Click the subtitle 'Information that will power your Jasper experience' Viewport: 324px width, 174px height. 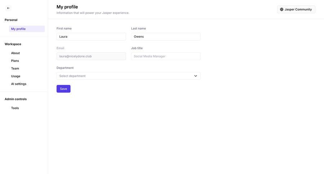[x=93, y=13]
